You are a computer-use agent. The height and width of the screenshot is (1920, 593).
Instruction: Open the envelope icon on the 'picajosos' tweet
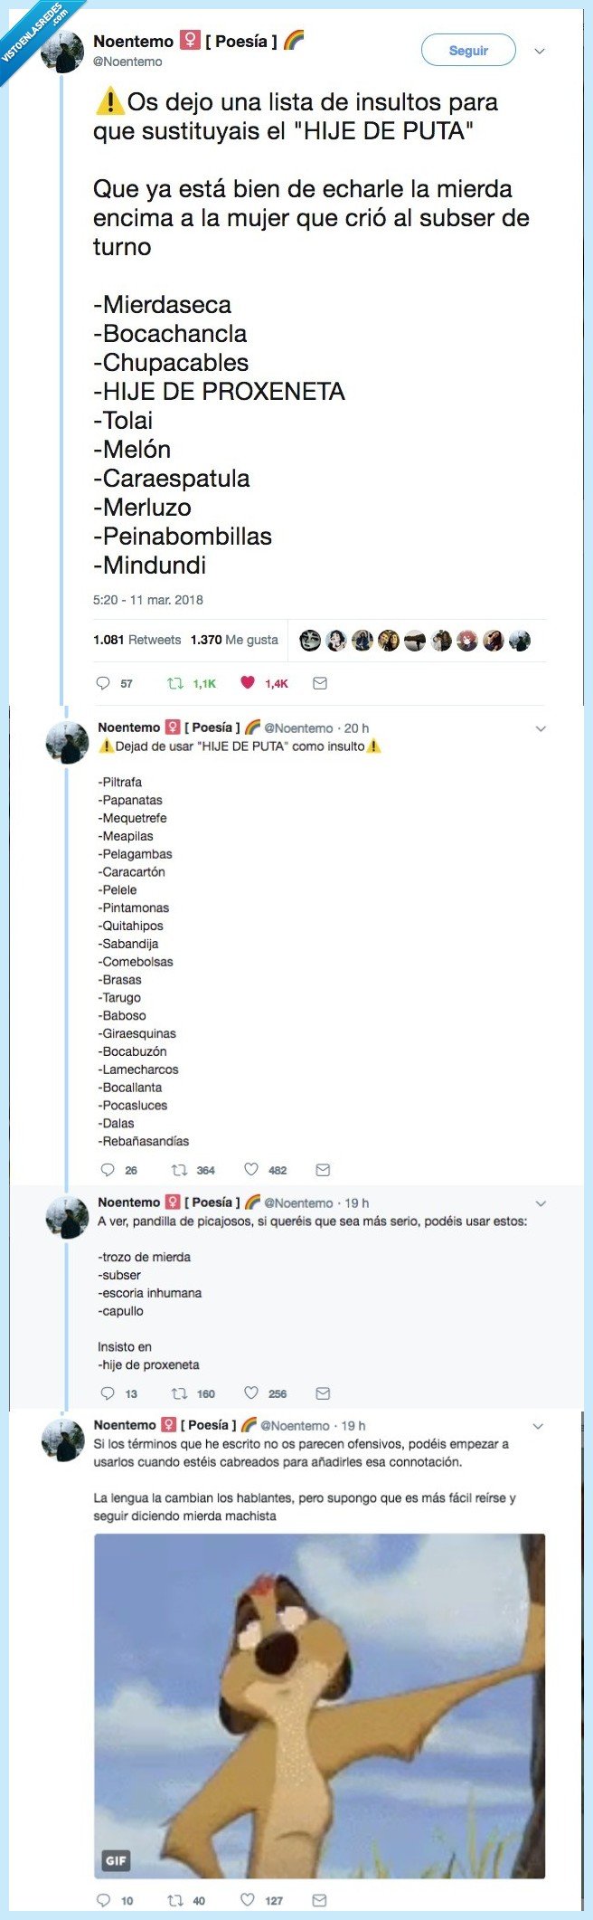pyautogui.click(x=321, y=1393)
